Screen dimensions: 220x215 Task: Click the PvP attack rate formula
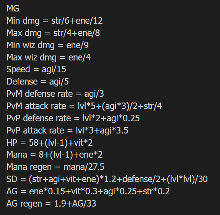point(67,130)
